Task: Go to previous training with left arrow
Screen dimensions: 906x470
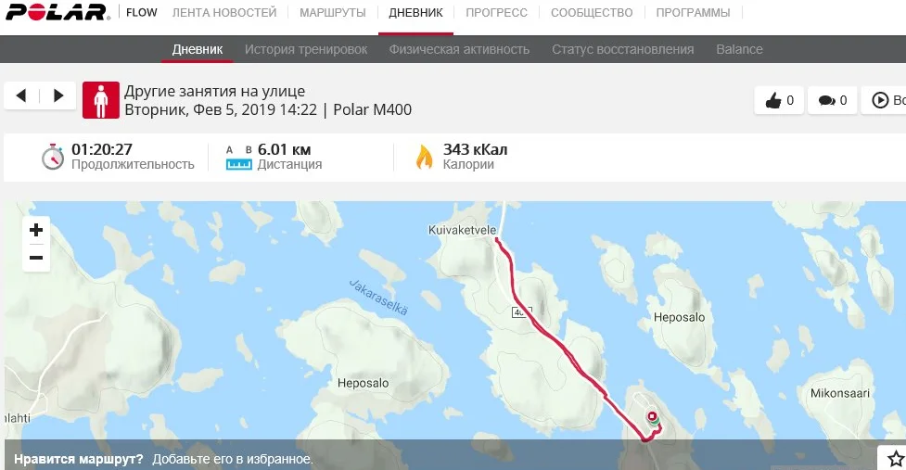Action: 21,95
